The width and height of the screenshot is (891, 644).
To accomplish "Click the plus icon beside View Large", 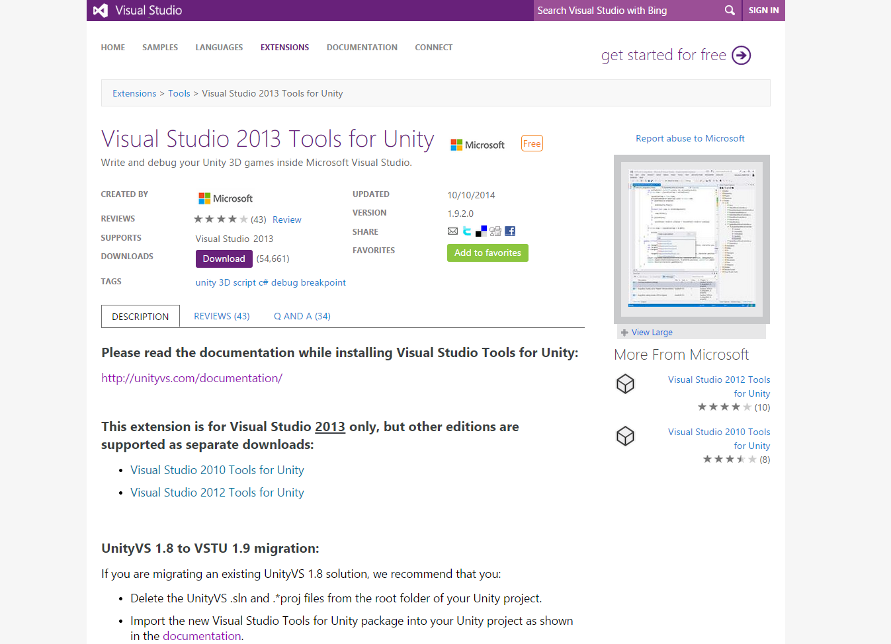I will point(624,333).
